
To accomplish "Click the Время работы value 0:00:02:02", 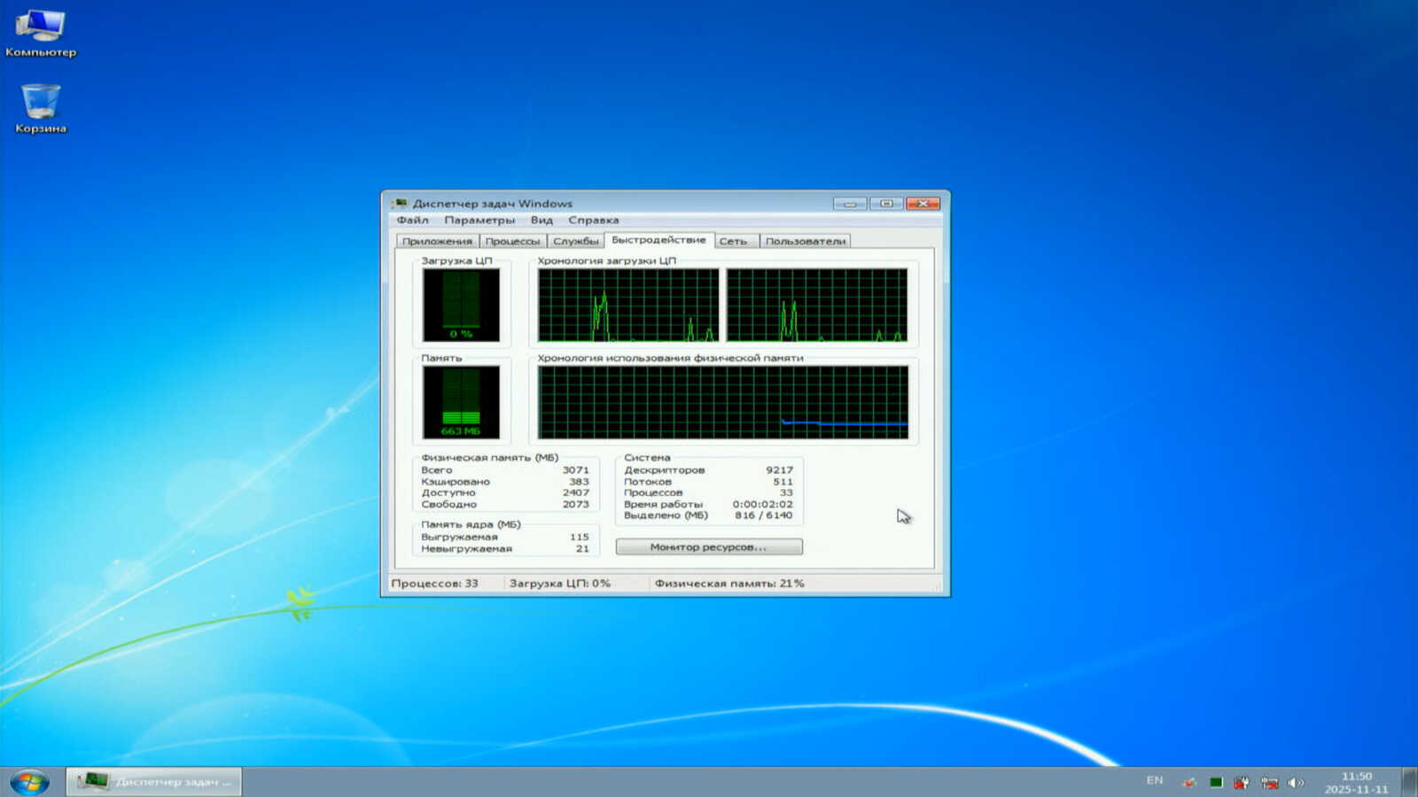I will [763, 505].
